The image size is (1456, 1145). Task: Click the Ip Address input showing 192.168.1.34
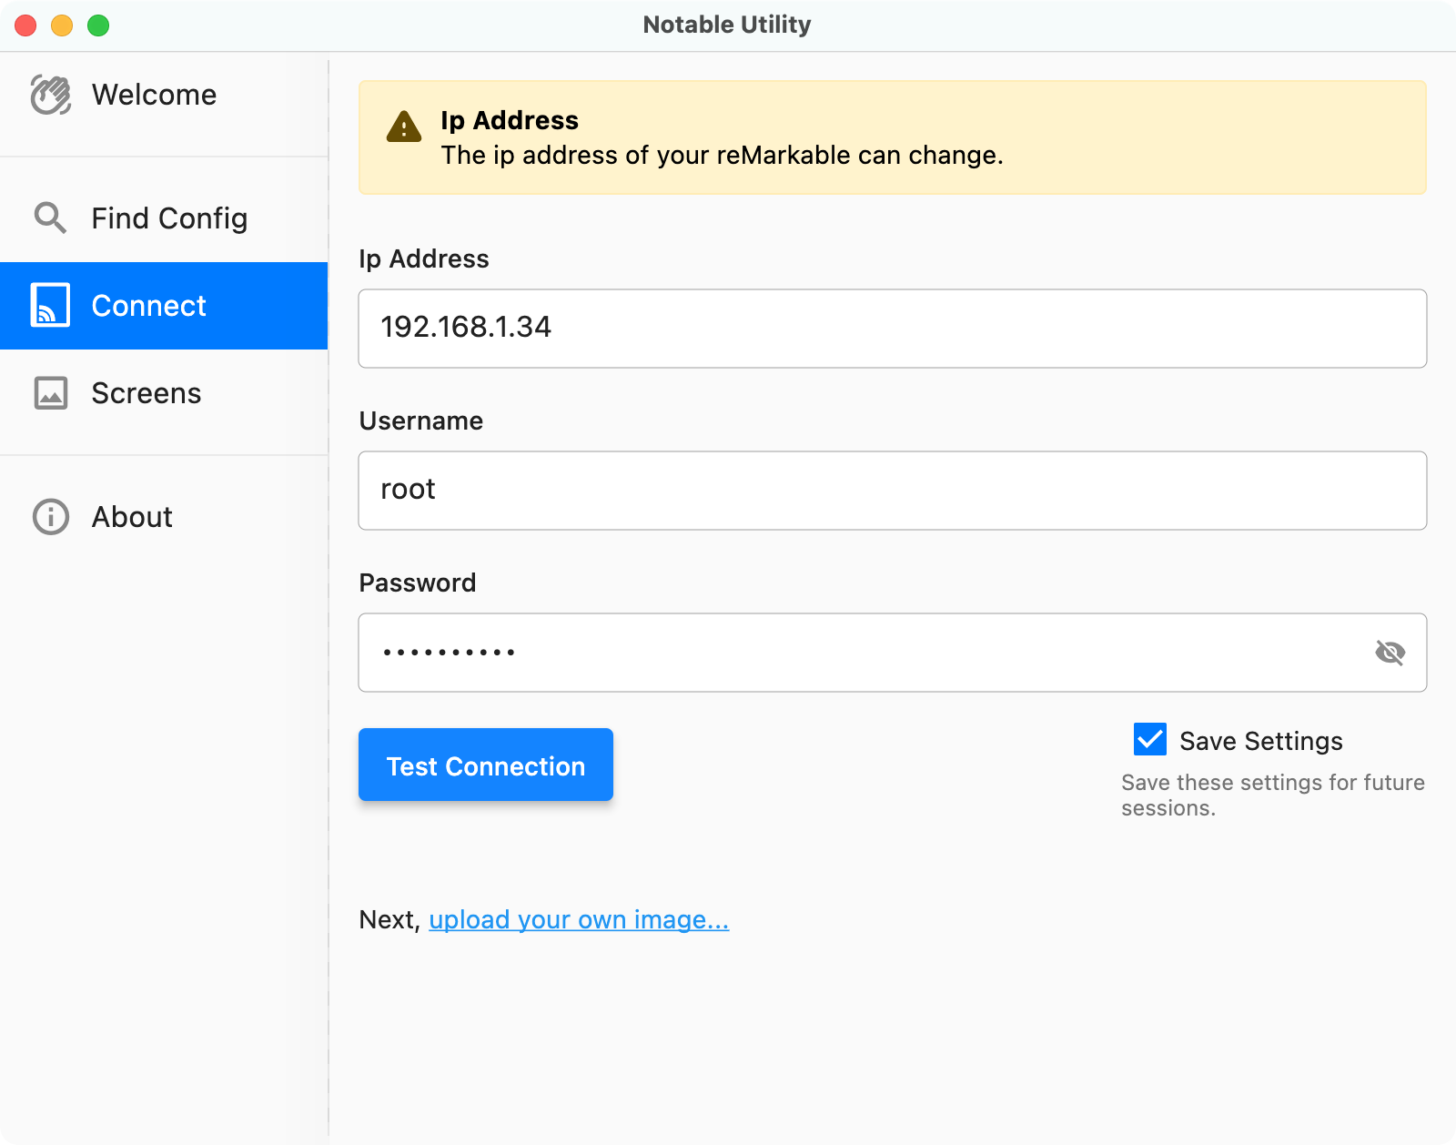tap(892, 328)
